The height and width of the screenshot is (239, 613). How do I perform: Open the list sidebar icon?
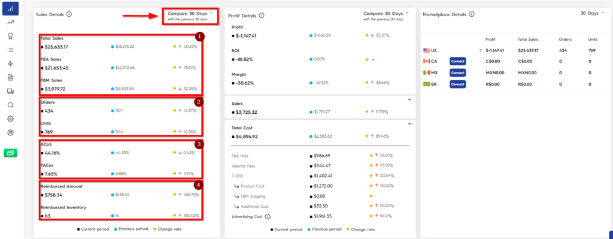pos(11,50)
